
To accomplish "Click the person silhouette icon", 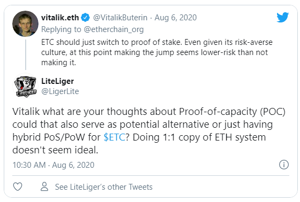I will [44, 187].
